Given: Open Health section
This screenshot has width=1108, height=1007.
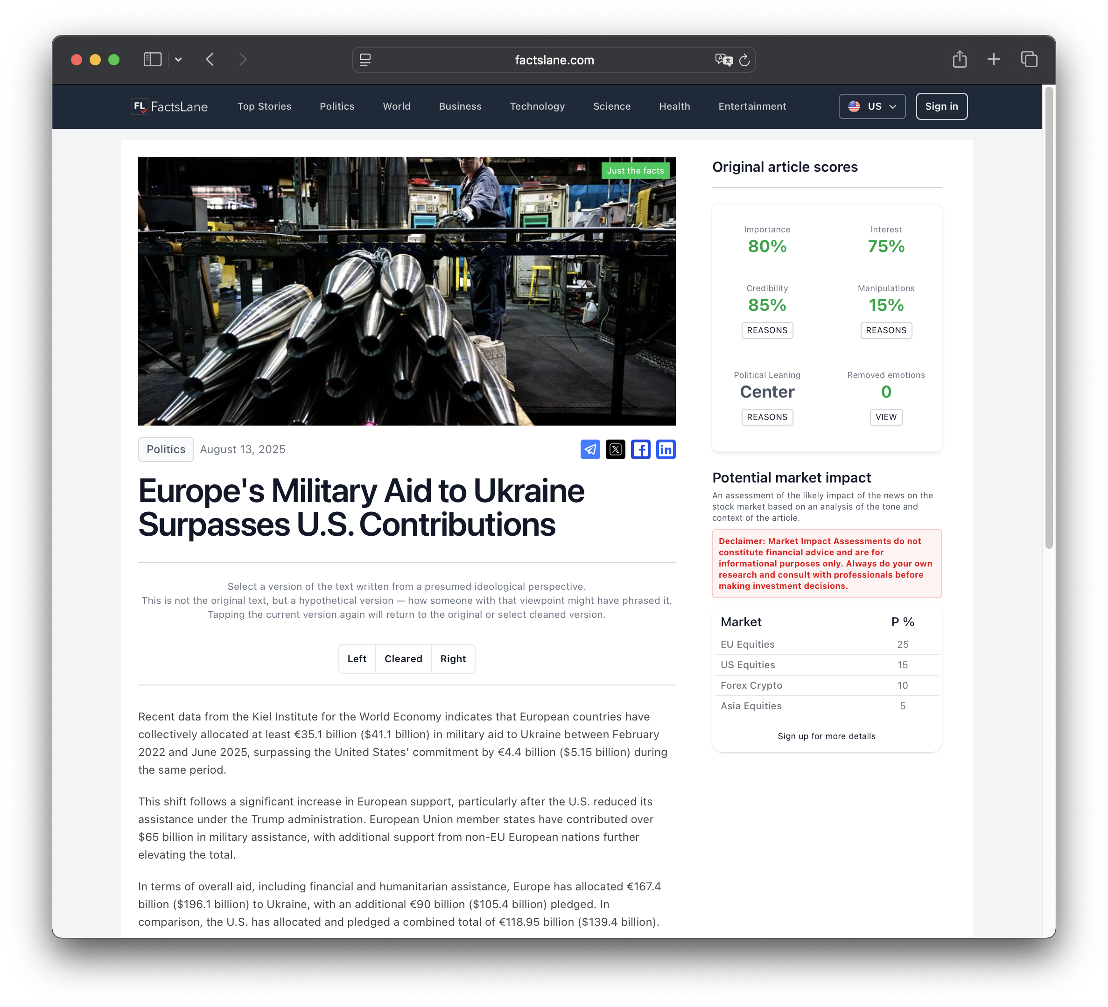Looking at the screenshot, I should coord(674,106).
